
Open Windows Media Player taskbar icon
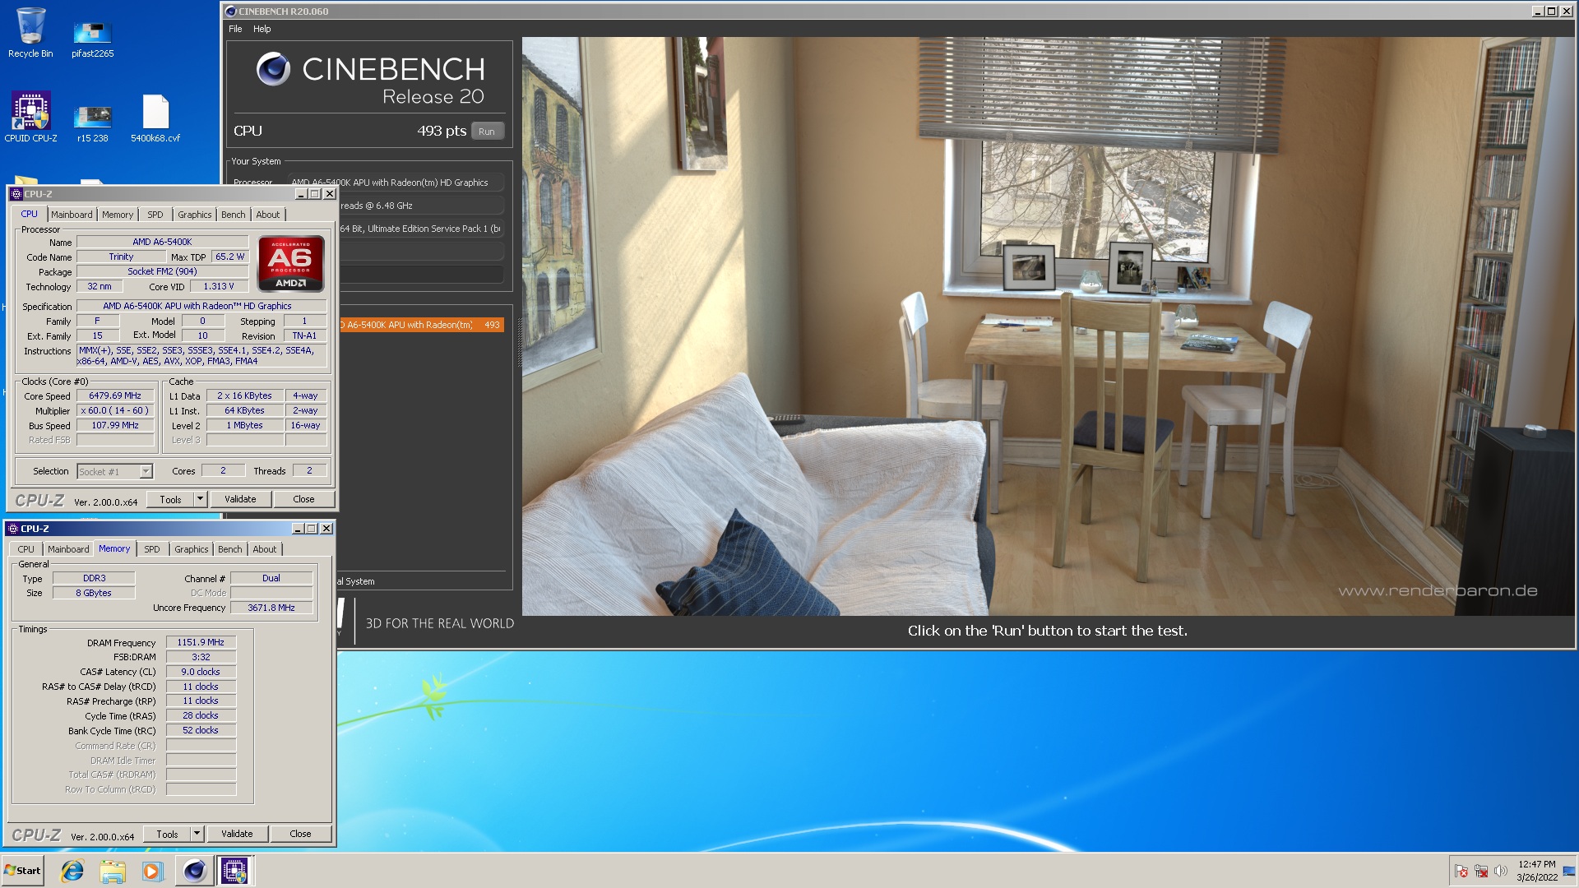click(153, 871)
